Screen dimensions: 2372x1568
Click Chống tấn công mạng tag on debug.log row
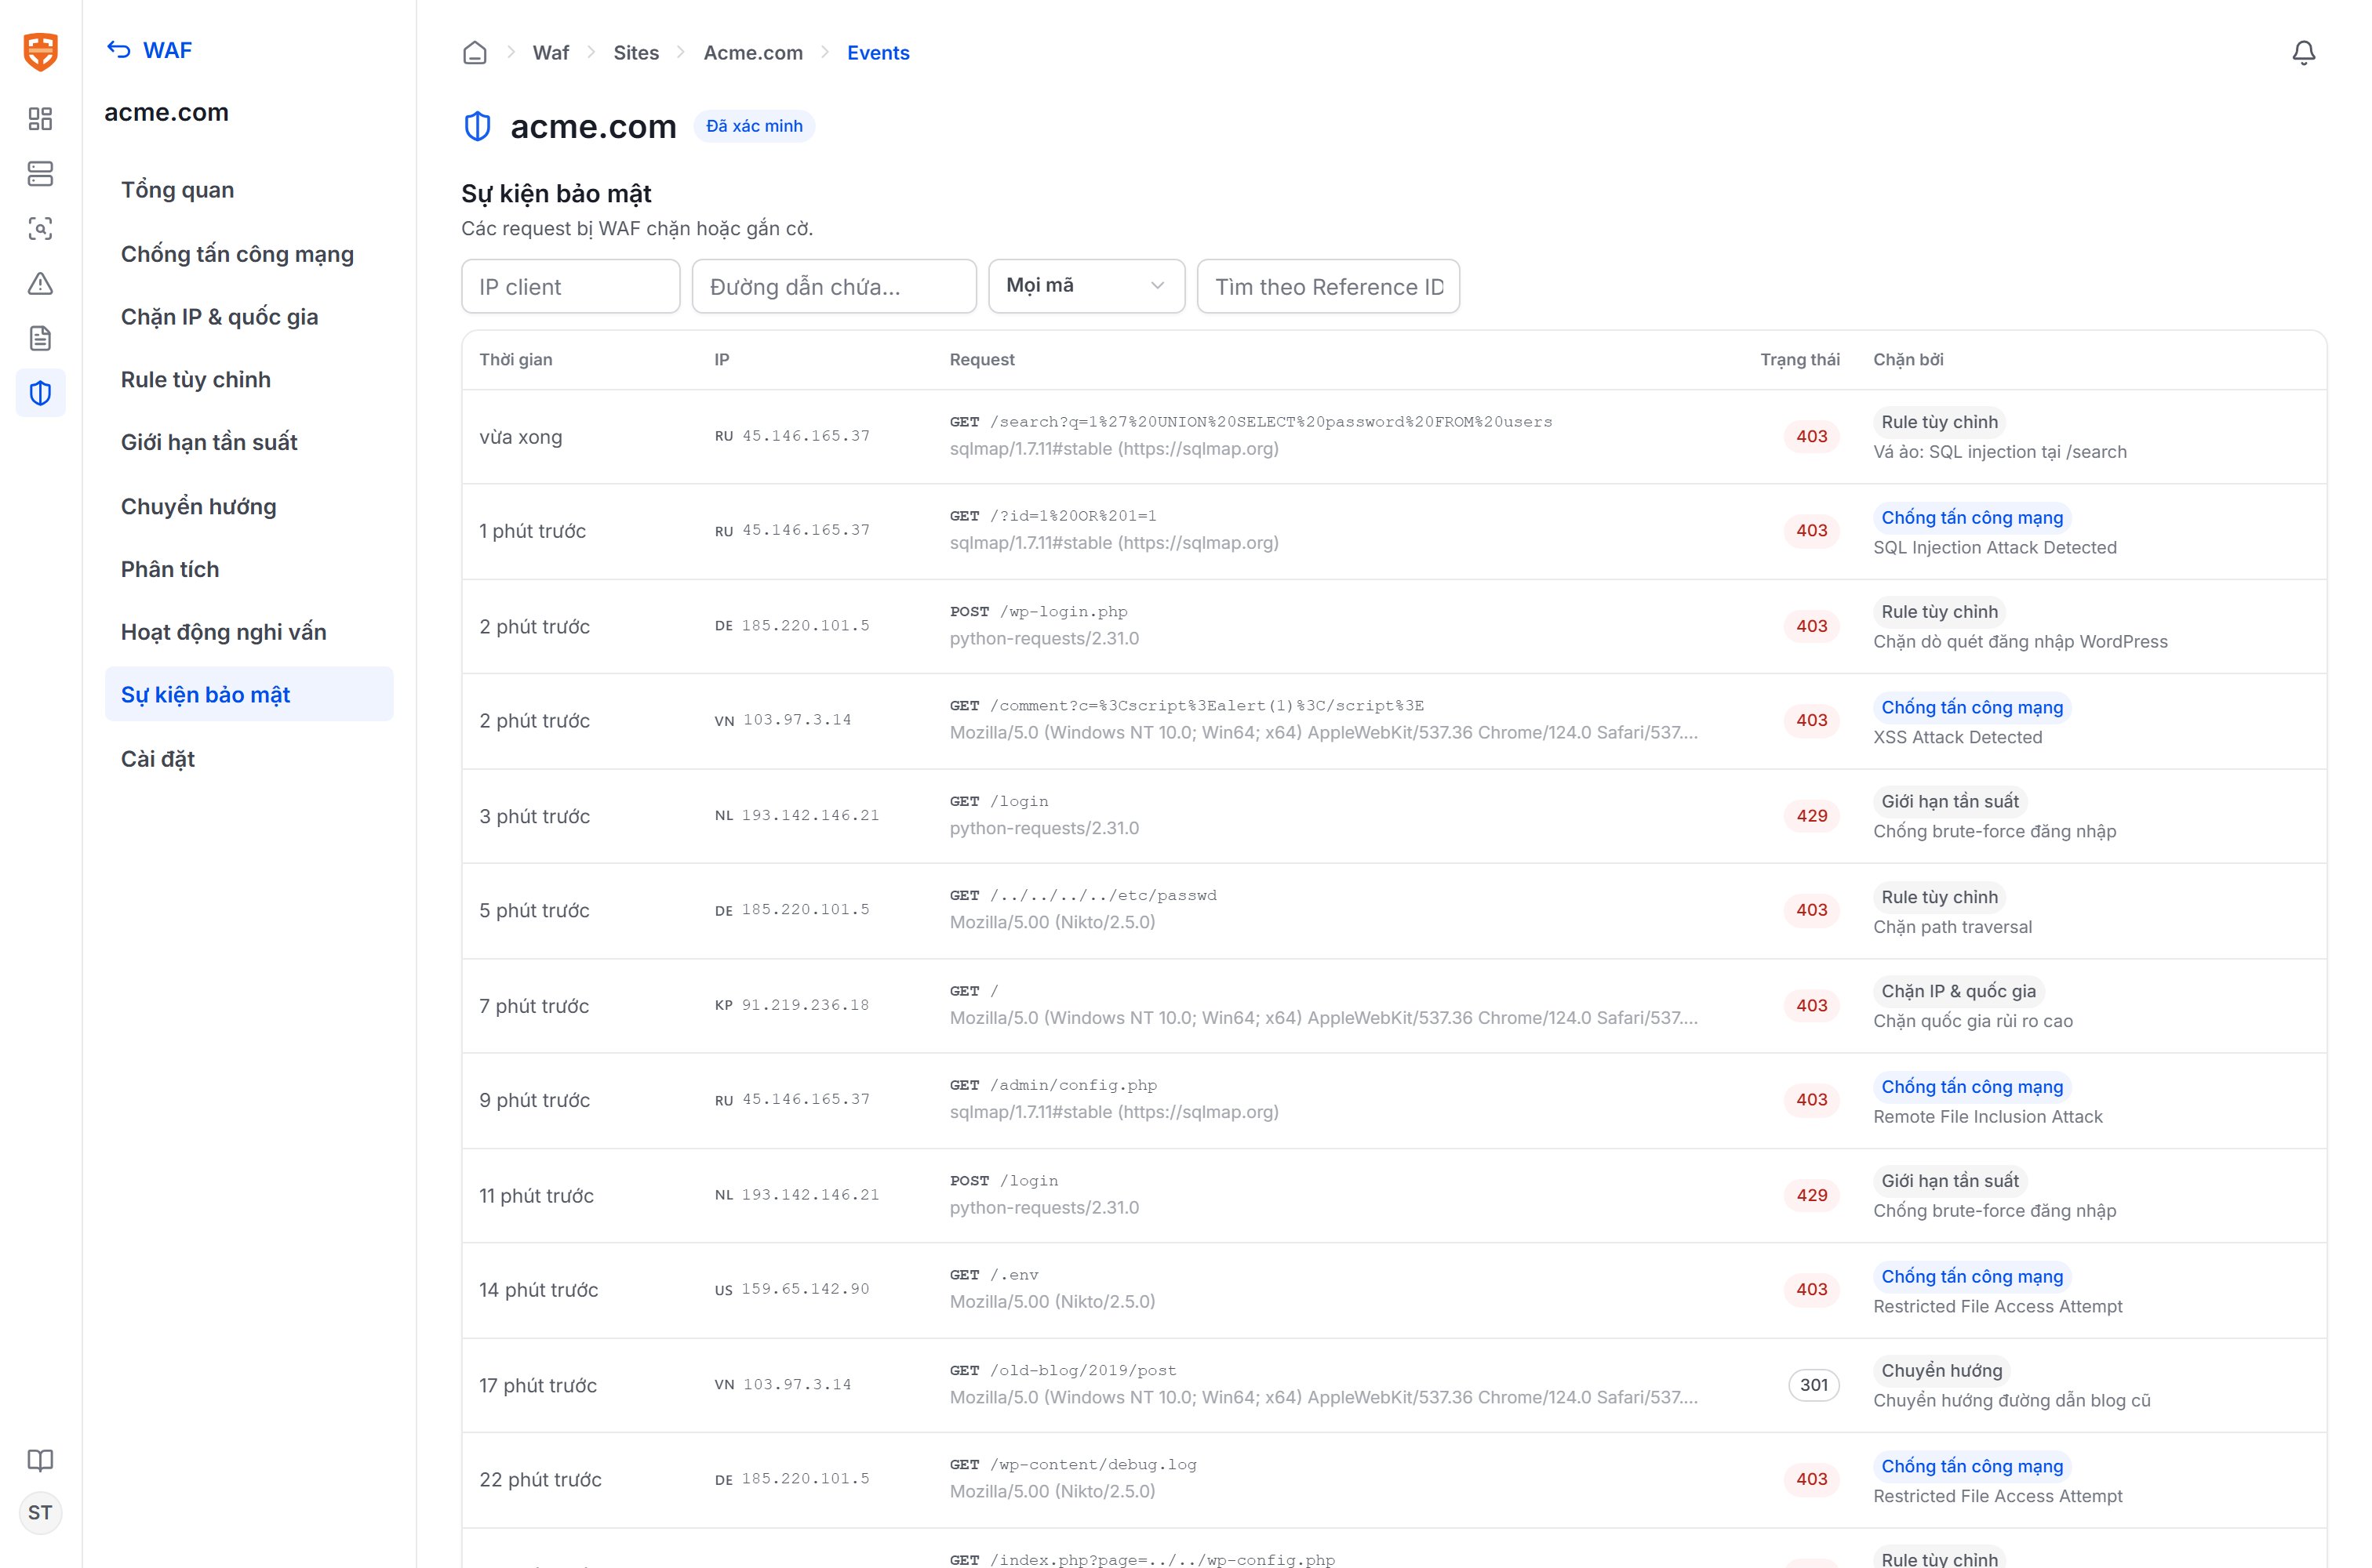[x=1972, y=1466]
